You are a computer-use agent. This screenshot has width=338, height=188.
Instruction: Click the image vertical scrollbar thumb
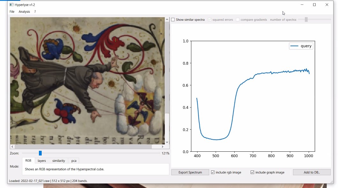pyautogui.click(x=167, y=67)
